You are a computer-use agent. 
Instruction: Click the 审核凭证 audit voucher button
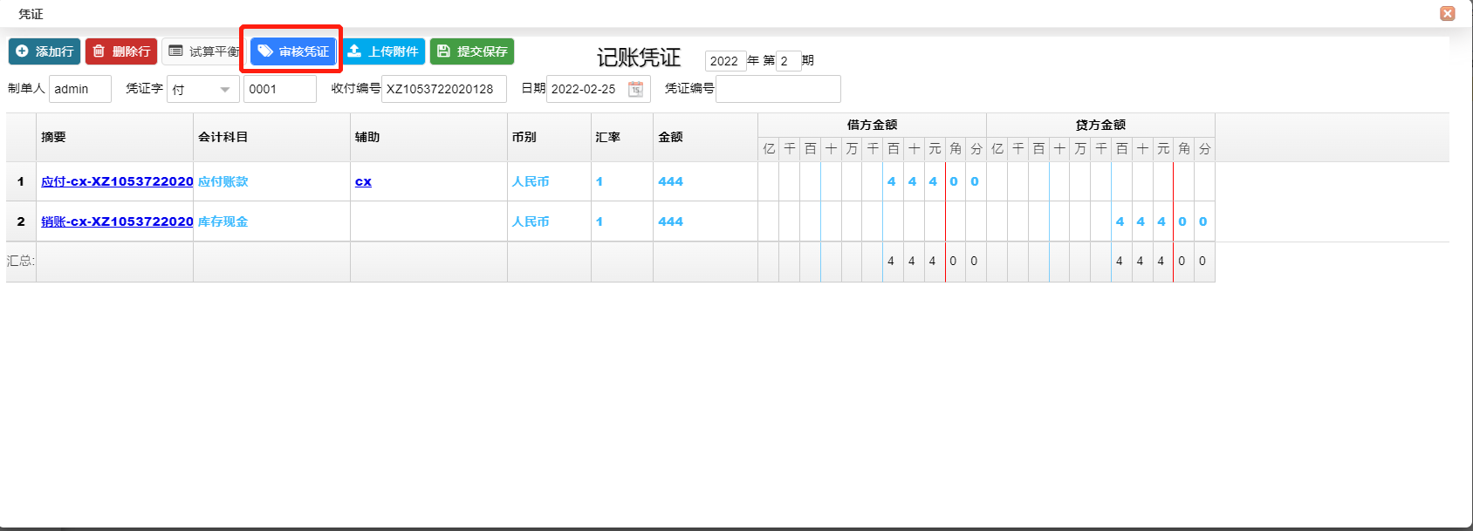(x=293, y=51)
